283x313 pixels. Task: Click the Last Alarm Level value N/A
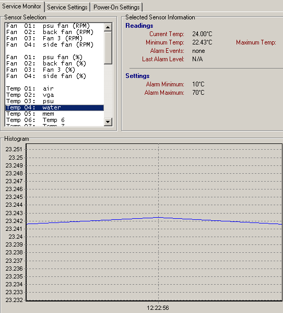(197, 59)
